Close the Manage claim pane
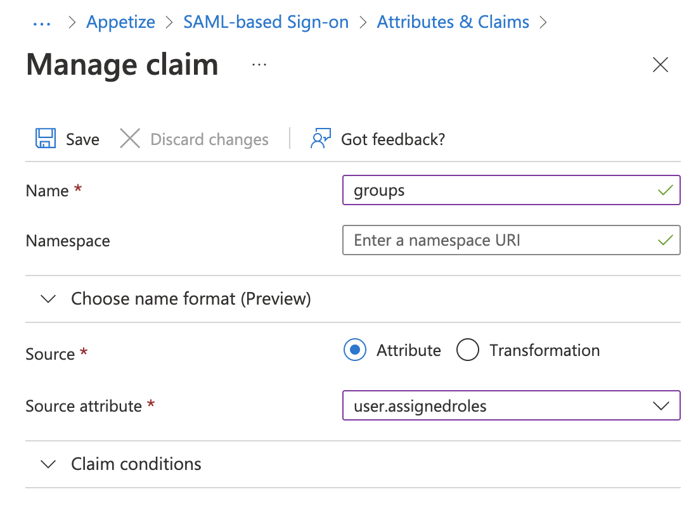 point(661,65)
